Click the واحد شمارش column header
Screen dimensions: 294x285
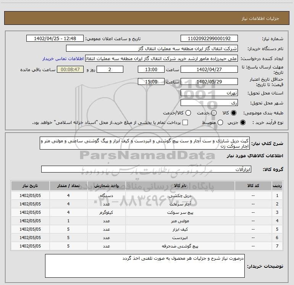(106, 186)
